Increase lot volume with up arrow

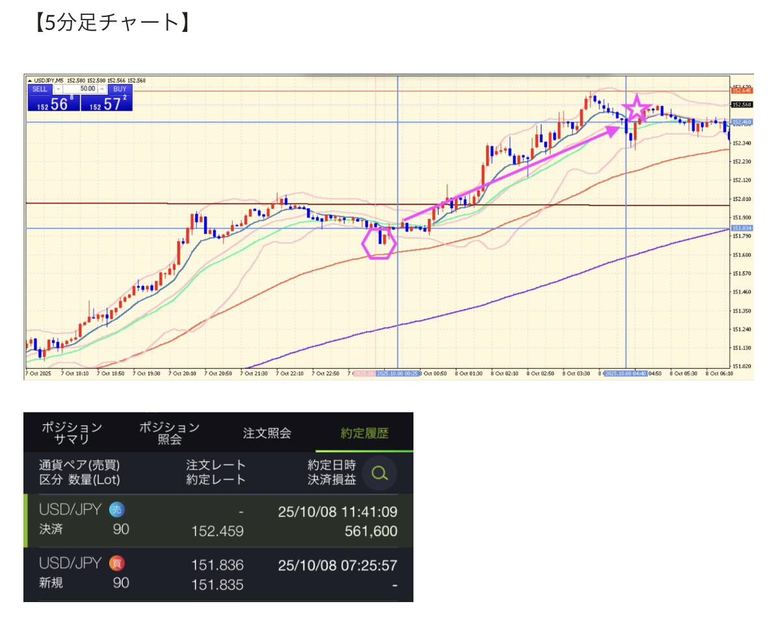(101, 88)
